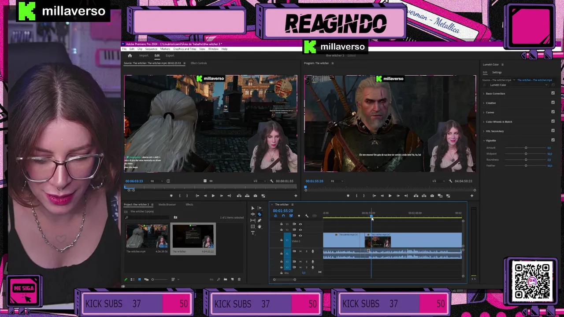The width and height of the screenshot is (564, 317).
Task: Switch Project panel to list view
Action: point(133,279)
